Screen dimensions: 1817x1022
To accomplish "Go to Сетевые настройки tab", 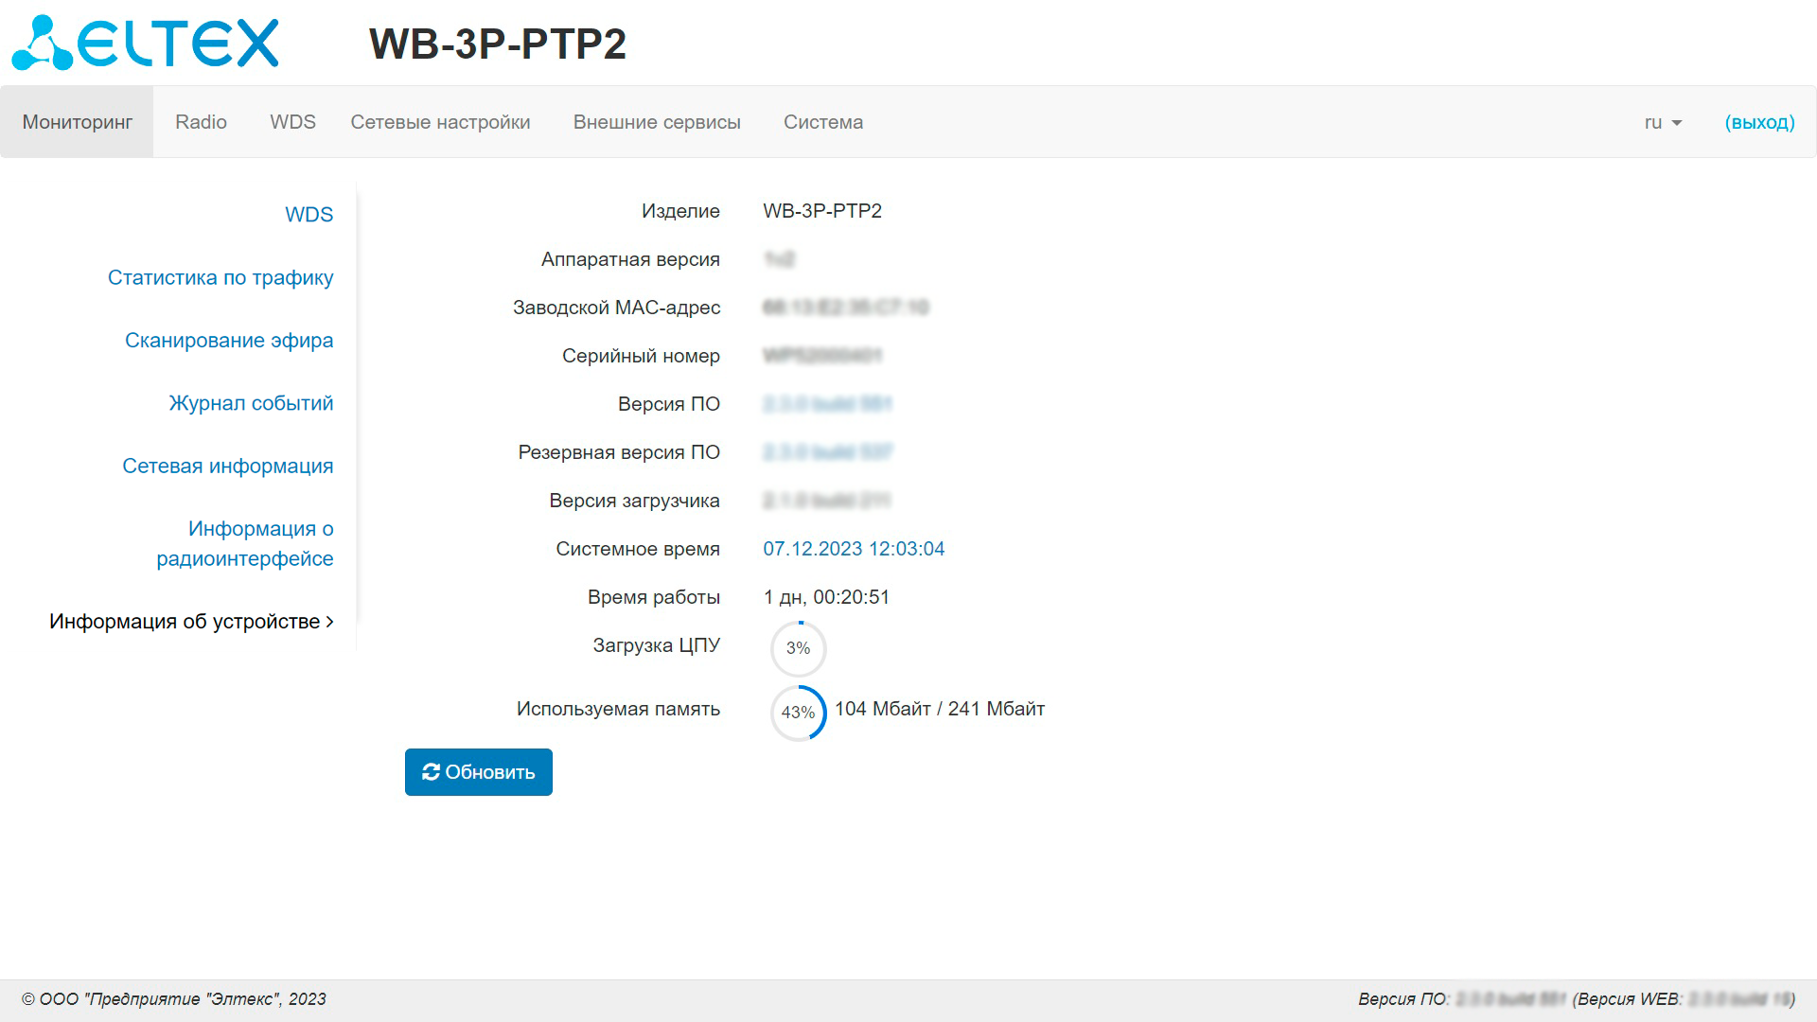I will pyautogui.click(x=440, y=122).
